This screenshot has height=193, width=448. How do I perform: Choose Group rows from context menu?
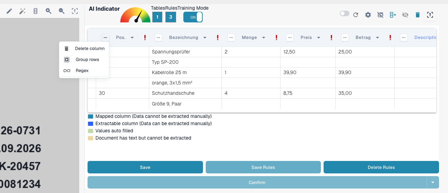[x=84, y=60]
